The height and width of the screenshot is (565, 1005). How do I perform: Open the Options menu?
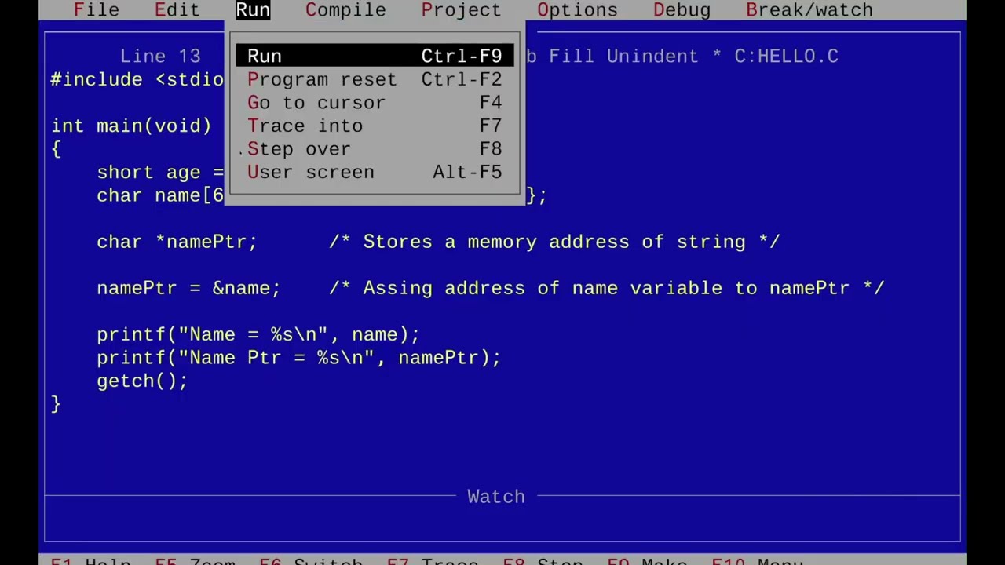pyautogui.click(x=577, y=10)
